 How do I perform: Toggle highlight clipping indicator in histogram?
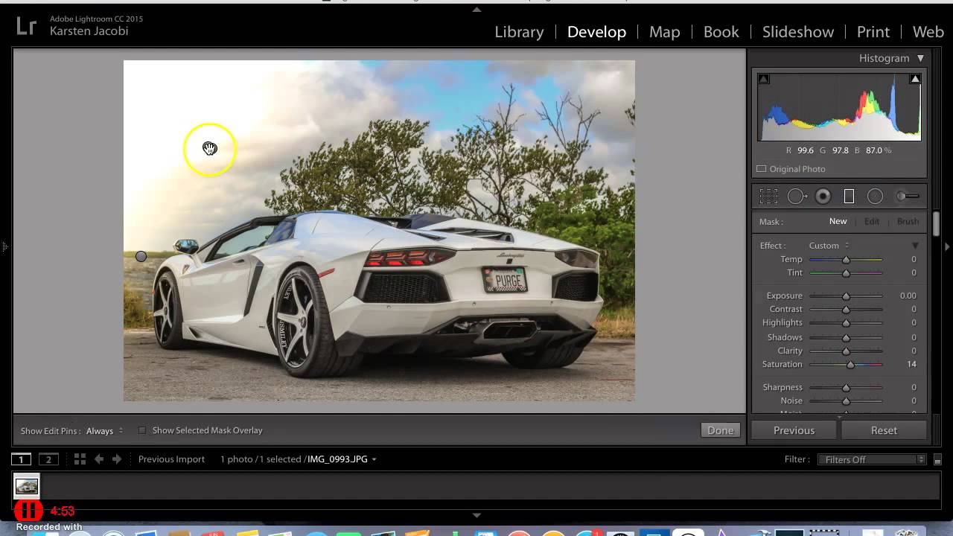[x=915, y=78]
